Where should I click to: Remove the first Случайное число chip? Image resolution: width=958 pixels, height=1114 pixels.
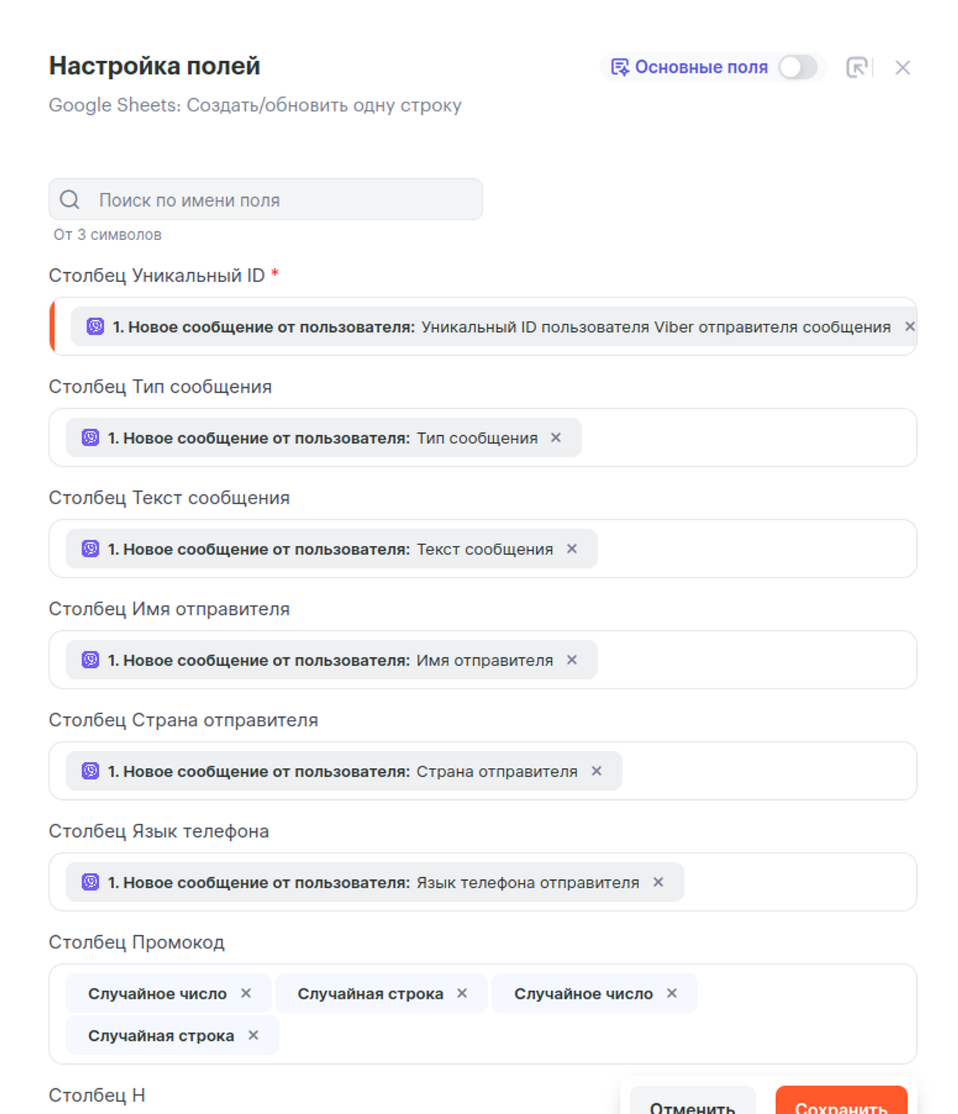coord(246,994)
